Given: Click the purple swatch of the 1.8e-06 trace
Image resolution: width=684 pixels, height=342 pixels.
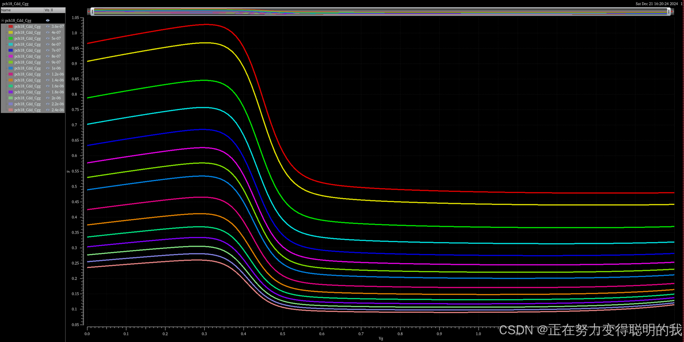Looking at the screenshot, I should [x=10, y=92].
